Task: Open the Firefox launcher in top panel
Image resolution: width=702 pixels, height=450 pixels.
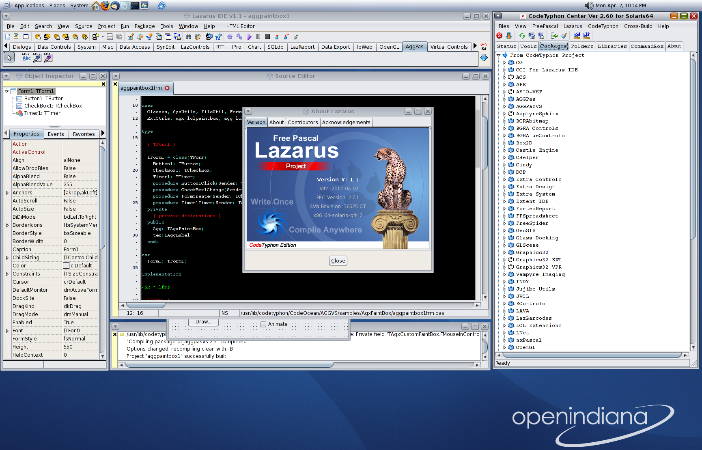Action: (106, 5)
